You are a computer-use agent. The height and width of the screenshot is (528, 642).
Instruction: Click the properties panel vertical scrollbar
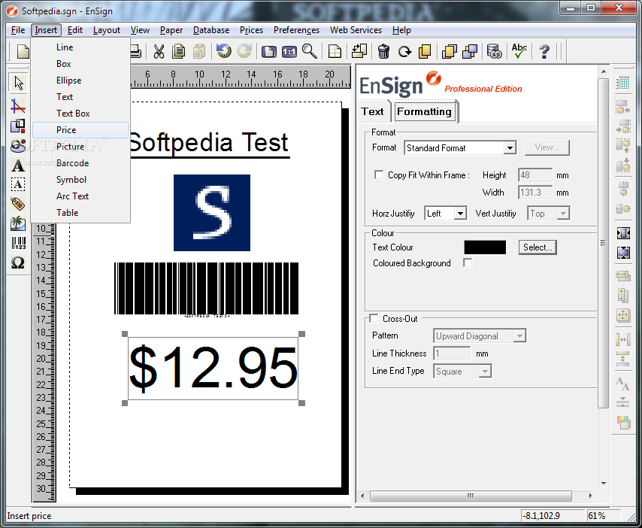pyautogui.click(x=603, y=243)
